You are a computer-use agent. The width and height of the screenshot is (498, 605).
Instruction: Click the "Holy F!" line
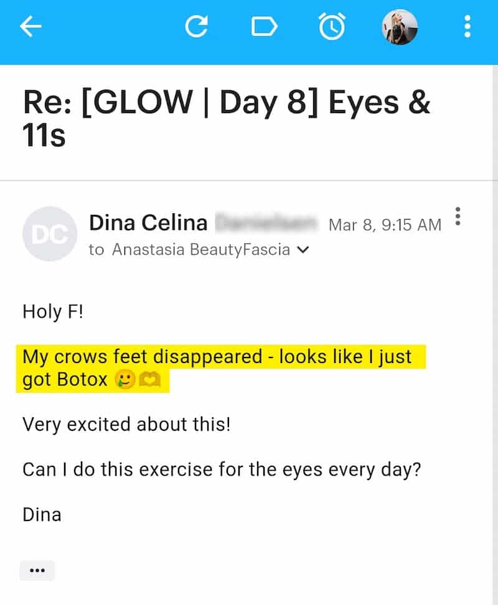52,311
